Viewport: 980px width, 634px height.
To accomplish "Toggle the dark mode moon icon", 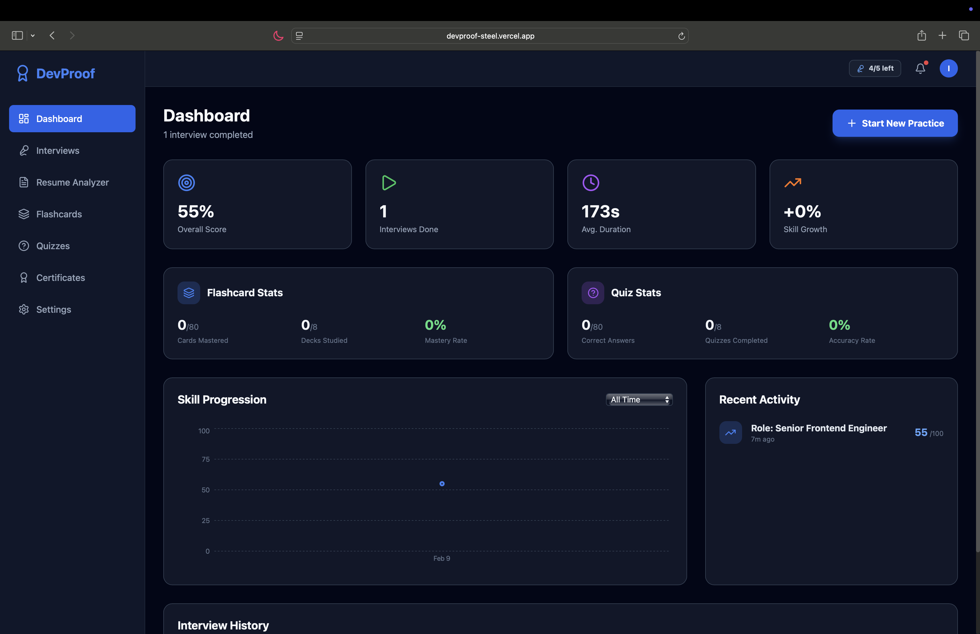I will pyautogui.click(x=278, y=36).
